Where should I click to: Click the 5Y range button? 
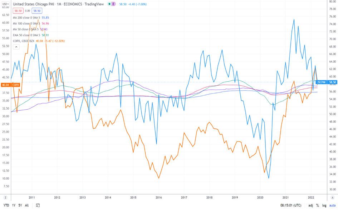(x=20, y=205)
